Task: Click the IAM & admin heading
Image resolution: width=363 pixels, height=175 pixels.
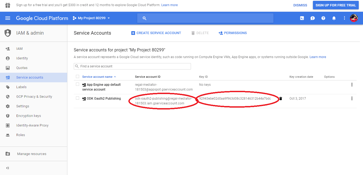Action: (x=30, y=33)
